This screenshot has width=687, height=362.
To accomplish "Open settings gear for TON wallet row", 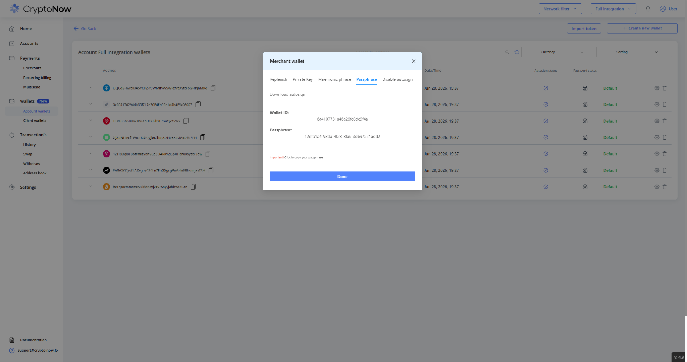I will 657,88.
